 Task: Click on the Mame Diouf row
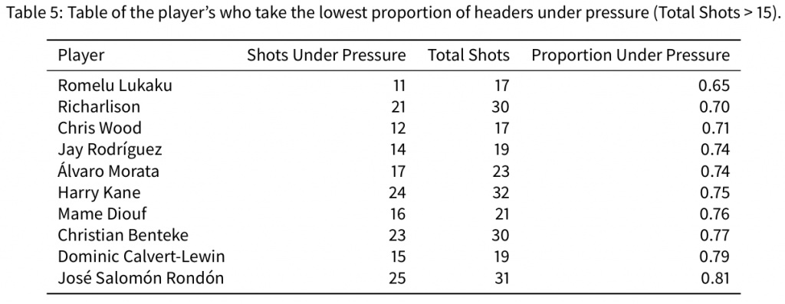pos(392,214)
